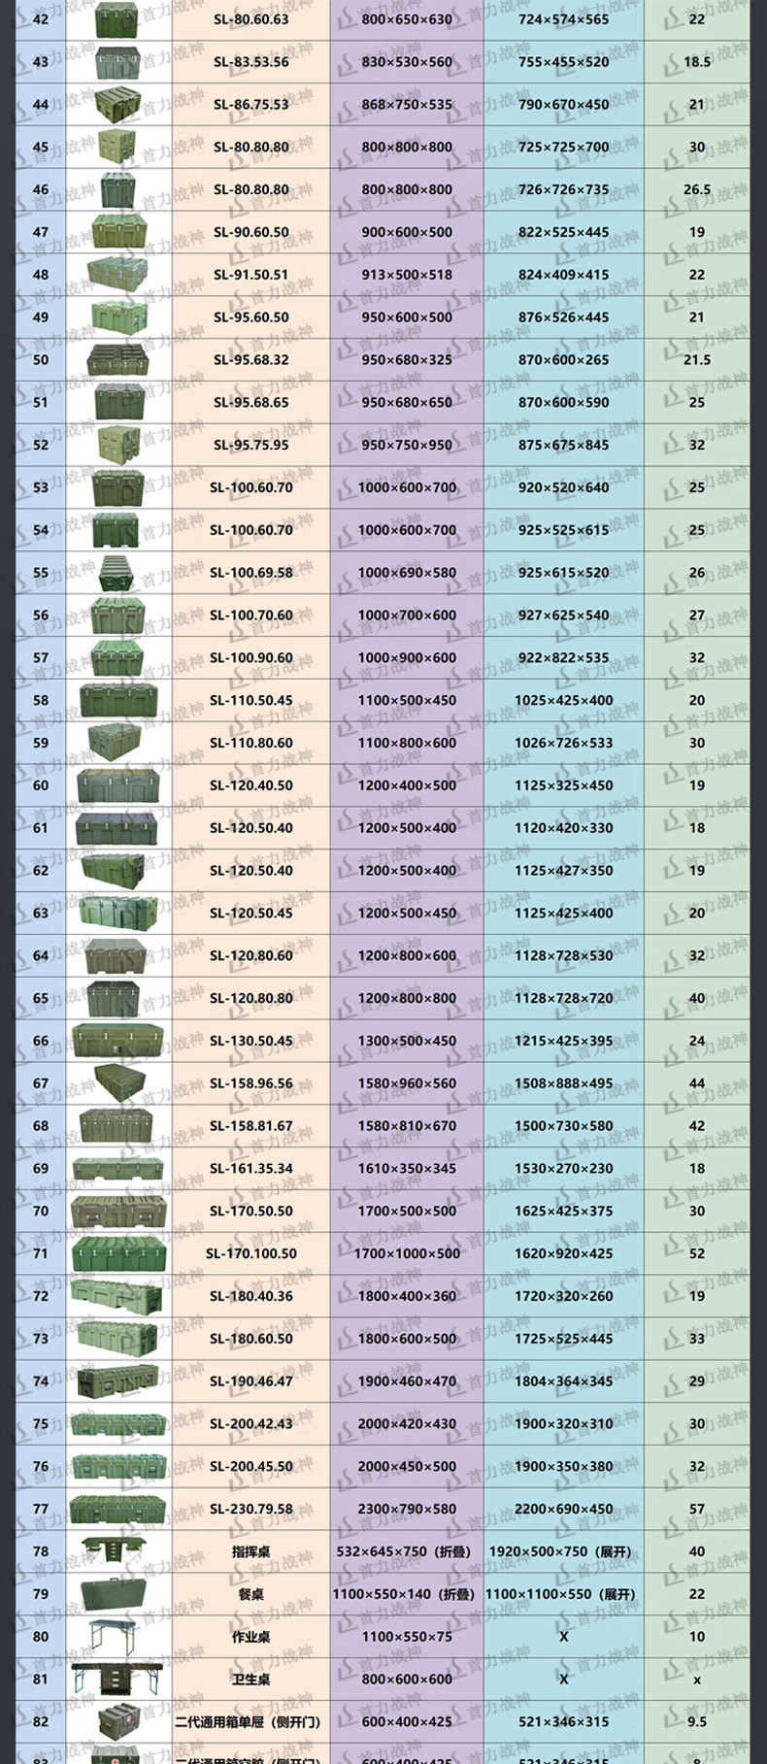Select the 指挥桌 folding desk thumbnail
The height and width of the screenshot is (1764, 767).
(x=118, y=1550)
